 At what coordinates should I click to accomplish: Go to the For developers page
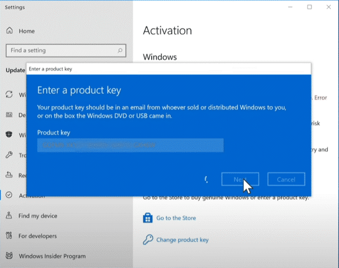(x=38, y=236)
